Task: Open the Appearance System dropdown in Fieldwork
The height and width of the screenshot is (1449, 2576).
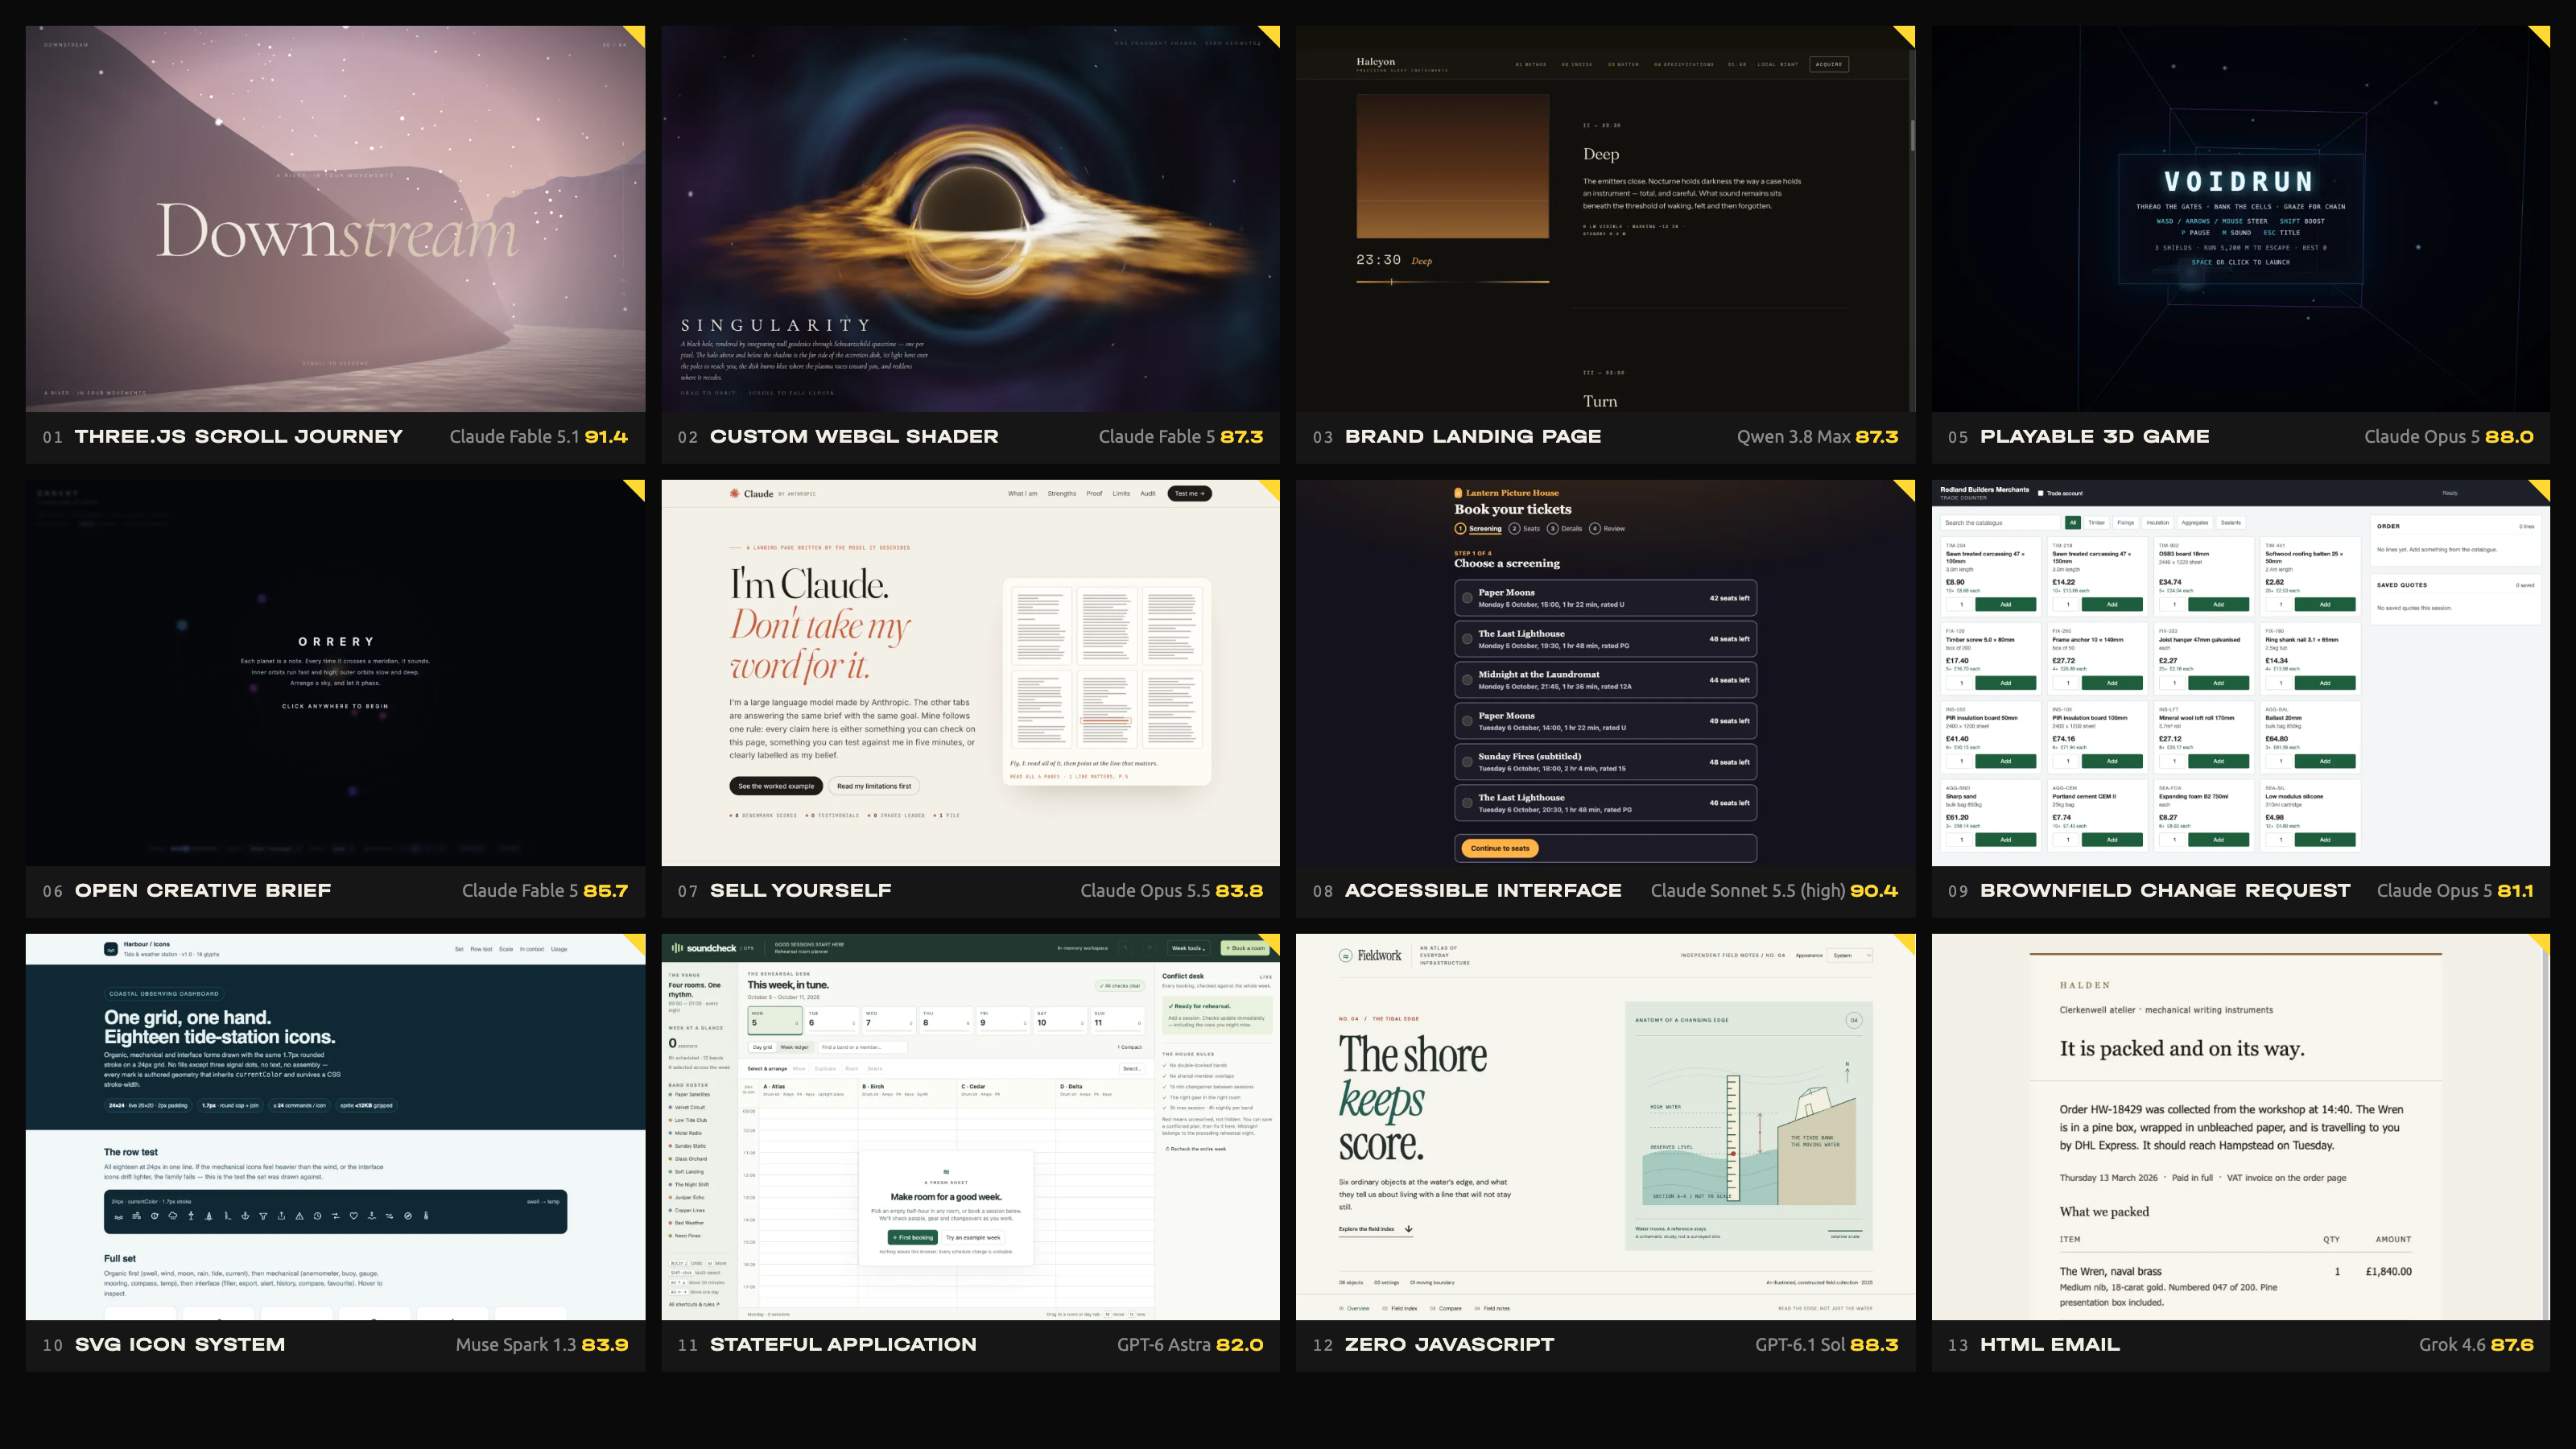Action: (1850, 955)
